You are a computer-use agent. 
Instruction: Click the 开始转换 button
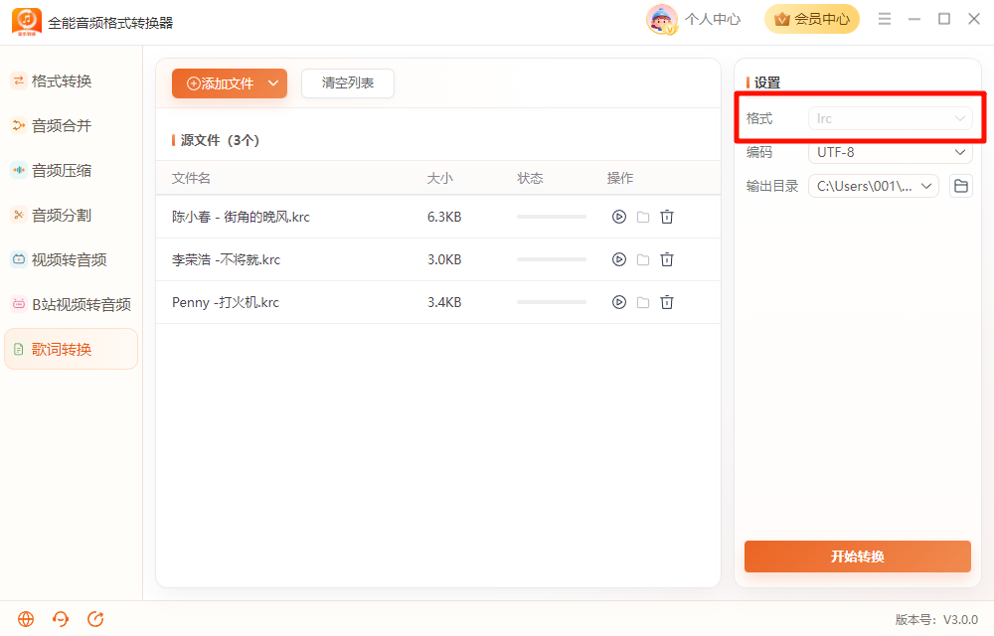(x=857, y=556)
